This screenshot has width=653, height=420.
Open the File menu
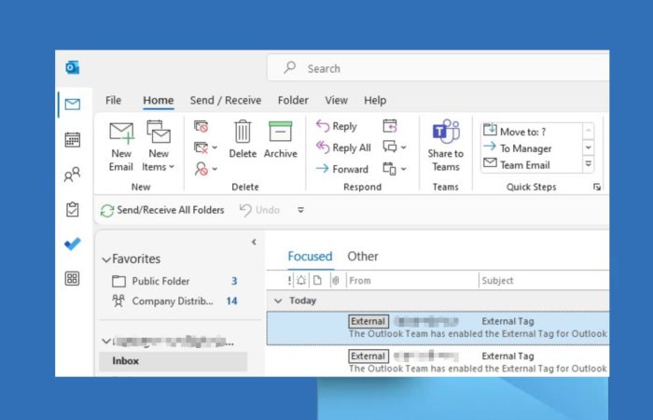[x=113, y=101]
